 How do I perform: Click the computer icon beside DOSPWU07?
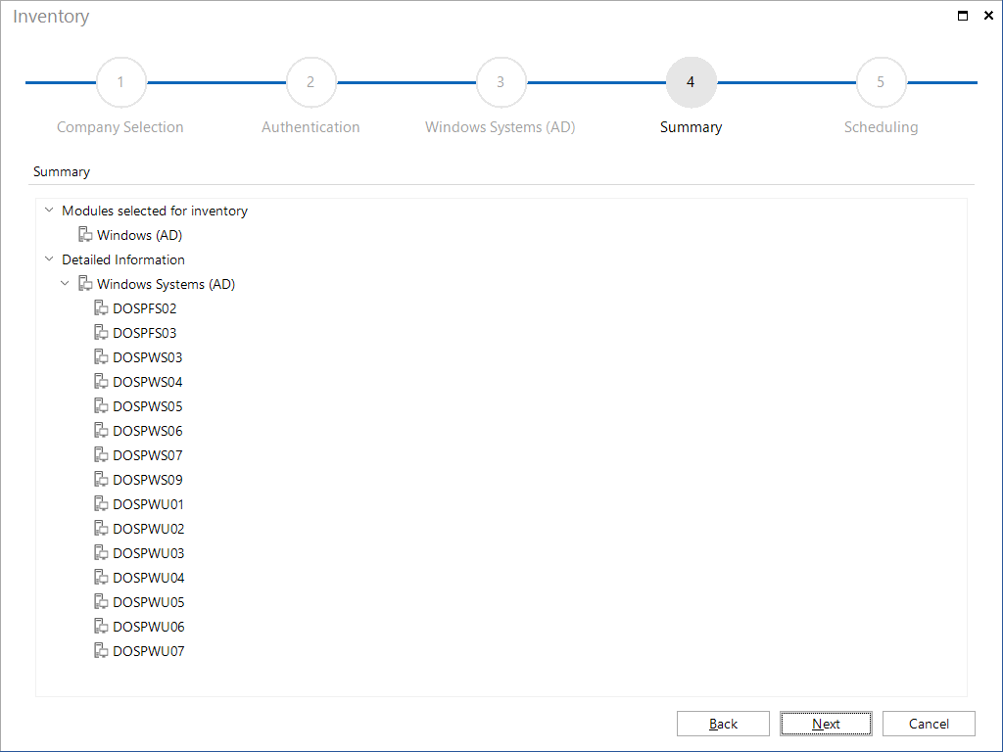[101, 650]
